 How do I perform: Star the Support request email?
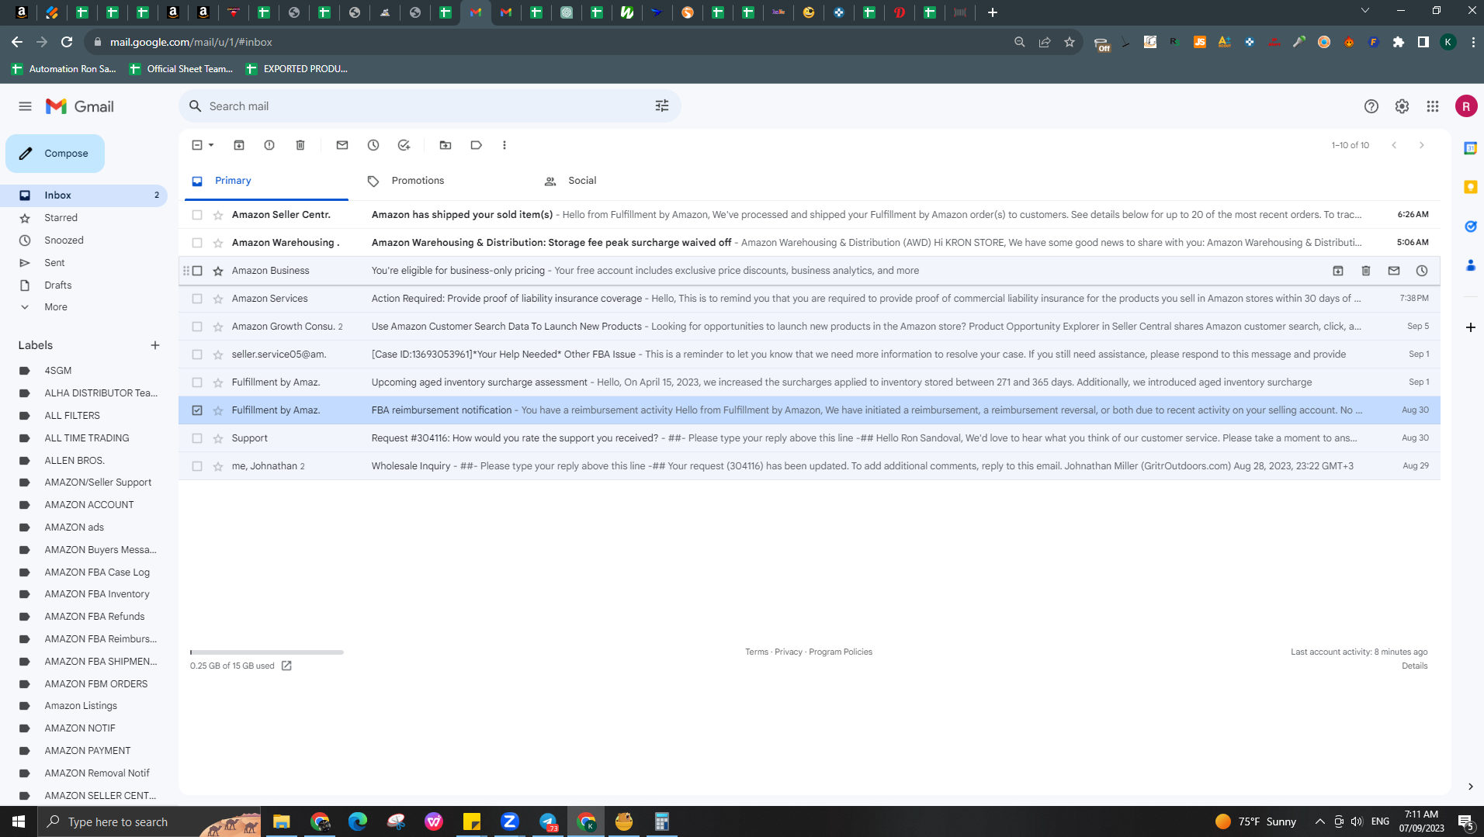218,438
